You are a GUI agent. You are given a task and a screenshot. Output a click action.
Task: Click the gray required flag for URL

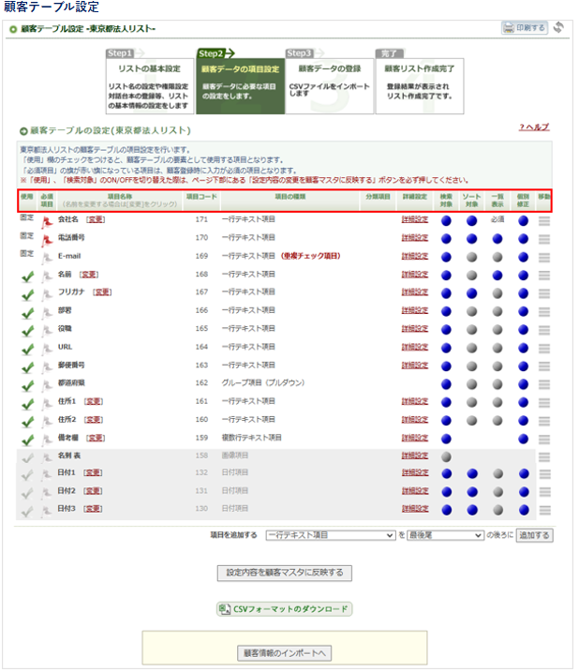click(x=47, y=350)
